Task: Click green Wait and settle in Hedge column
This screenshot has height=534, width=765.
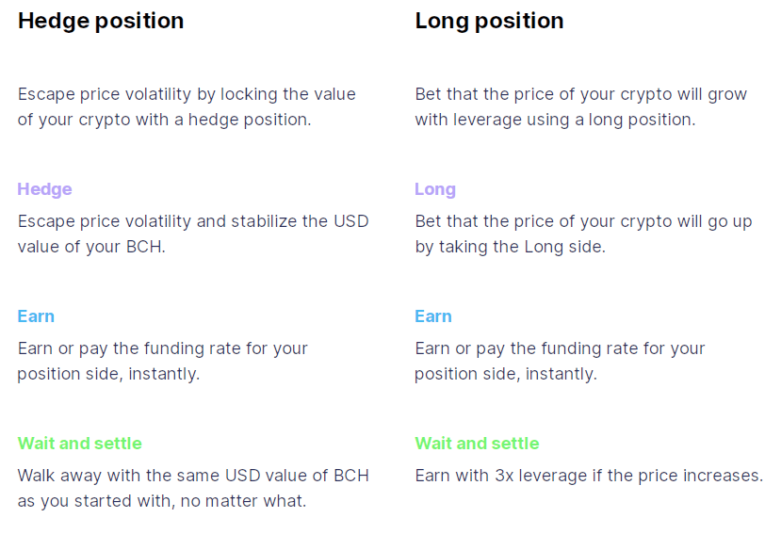Action: [x=80, y=444]
